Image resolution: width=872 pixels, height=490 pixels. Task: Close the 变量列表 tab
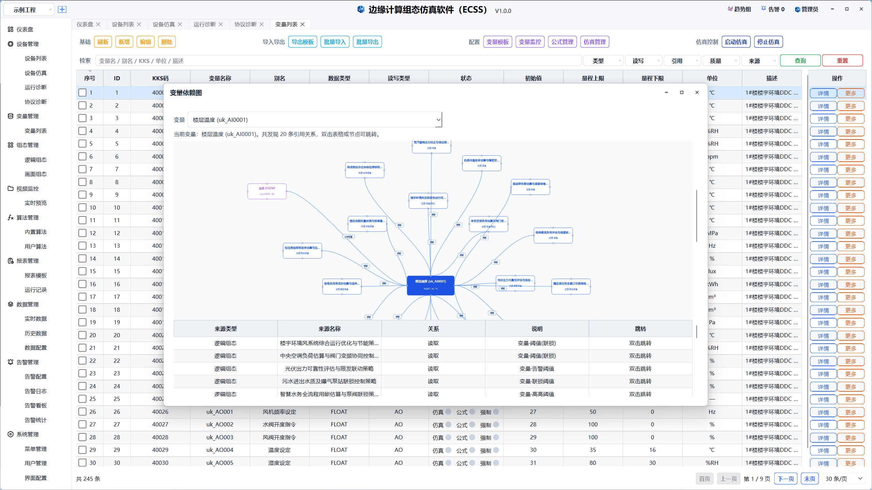point(302,24)
